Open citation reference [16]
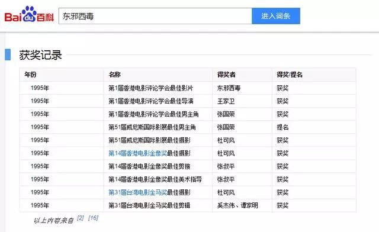 (x=93, y=218)
